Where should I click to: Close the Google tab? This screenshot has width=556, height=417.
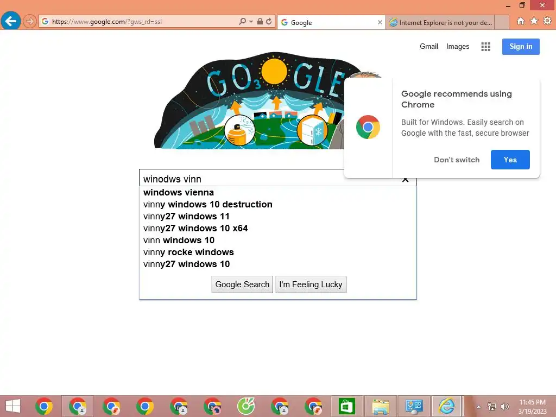coord(380,22)
